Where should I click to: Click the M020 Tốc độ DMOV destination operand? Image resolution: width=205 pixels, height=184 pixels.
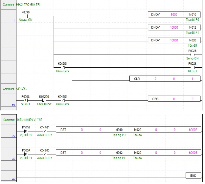192,40
